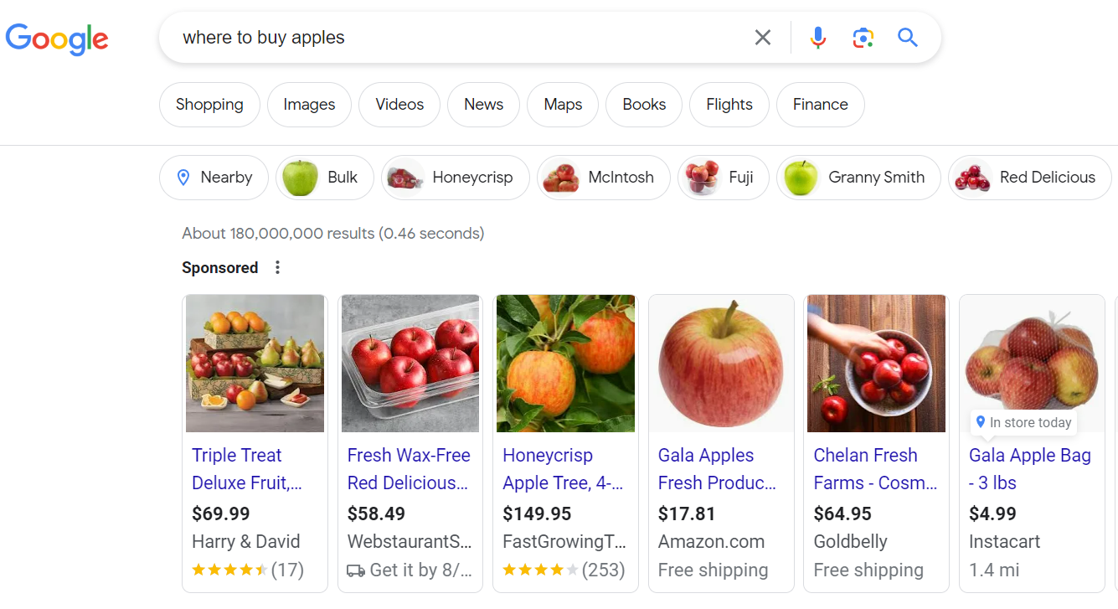The image size is (1118, 609).
Task: Open the Bulk filter chip
Action: click(x=324, y=177)
